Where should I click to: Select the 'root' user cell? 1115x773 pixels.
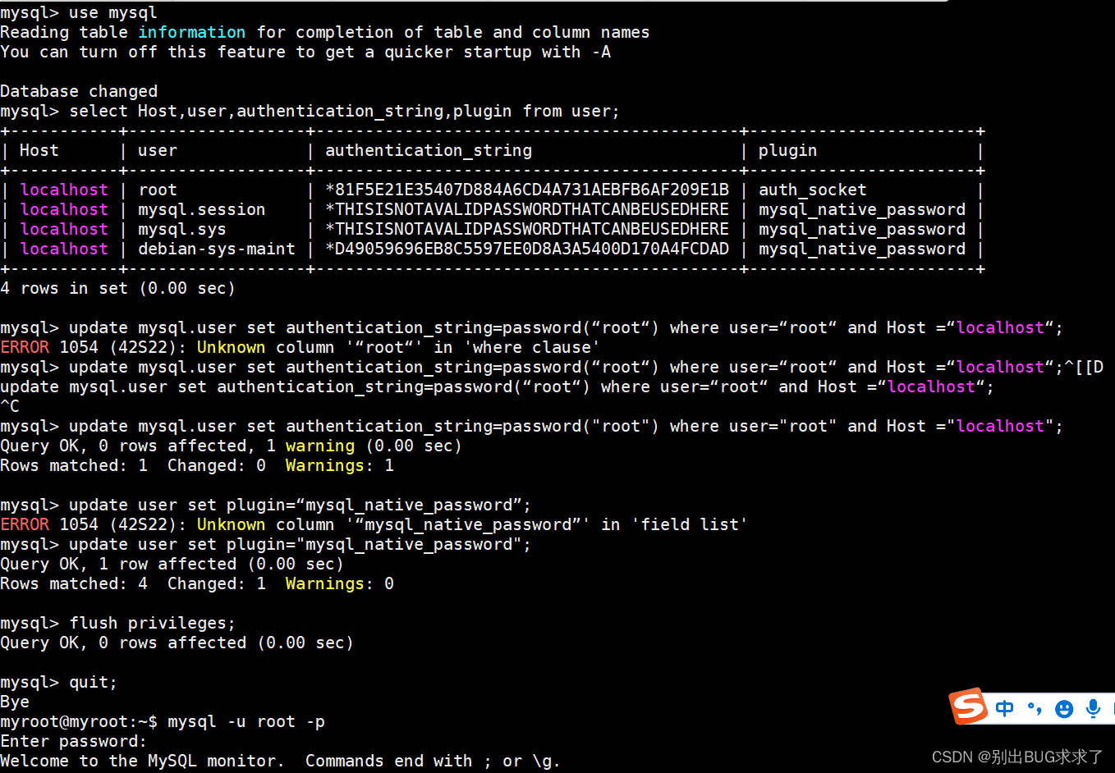(158, 190)
